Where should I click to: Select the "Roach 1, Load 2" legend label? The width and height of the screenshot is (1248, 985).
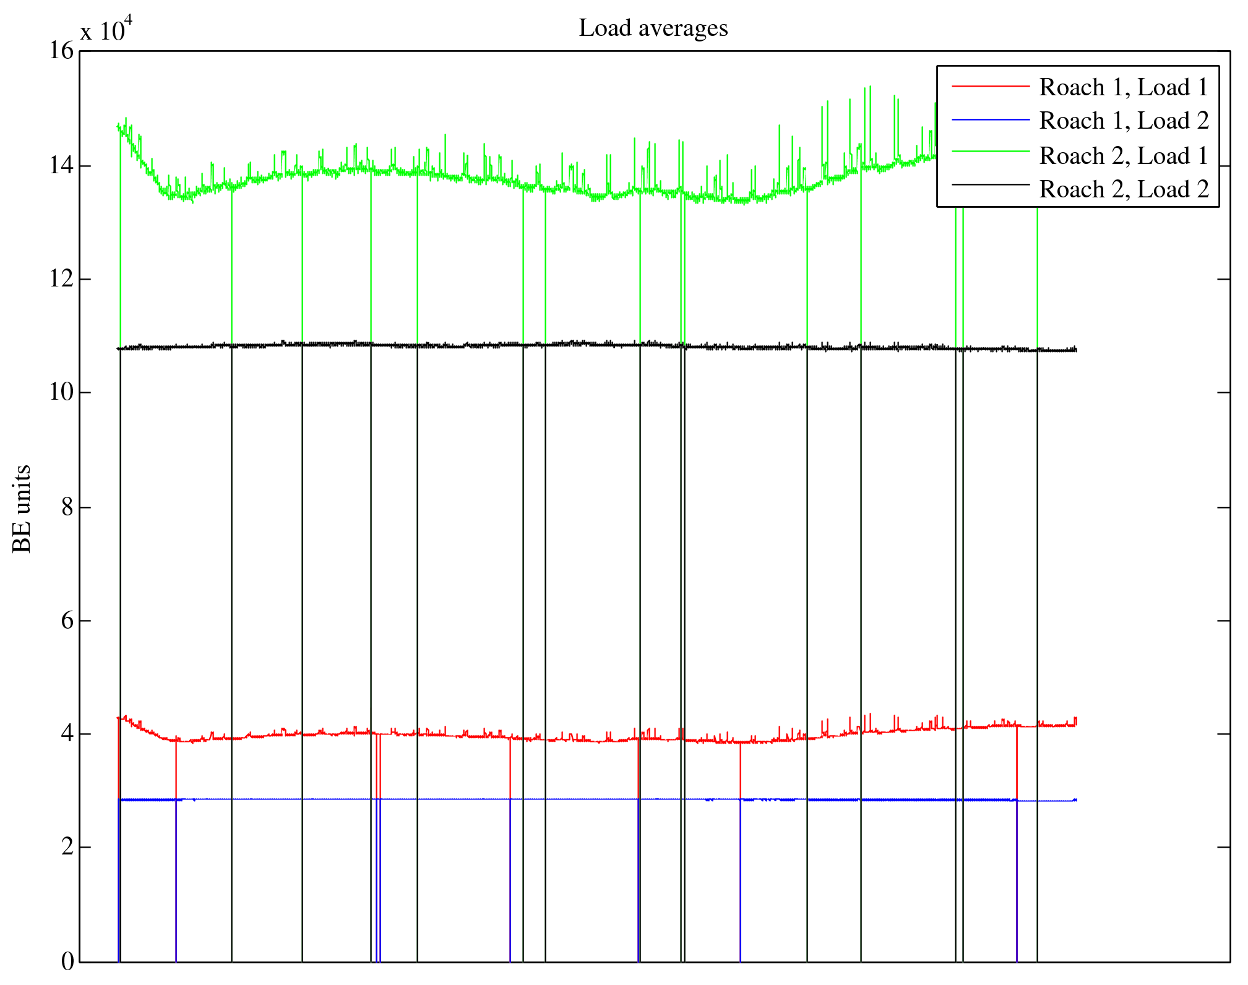(x=1123, y=121)
